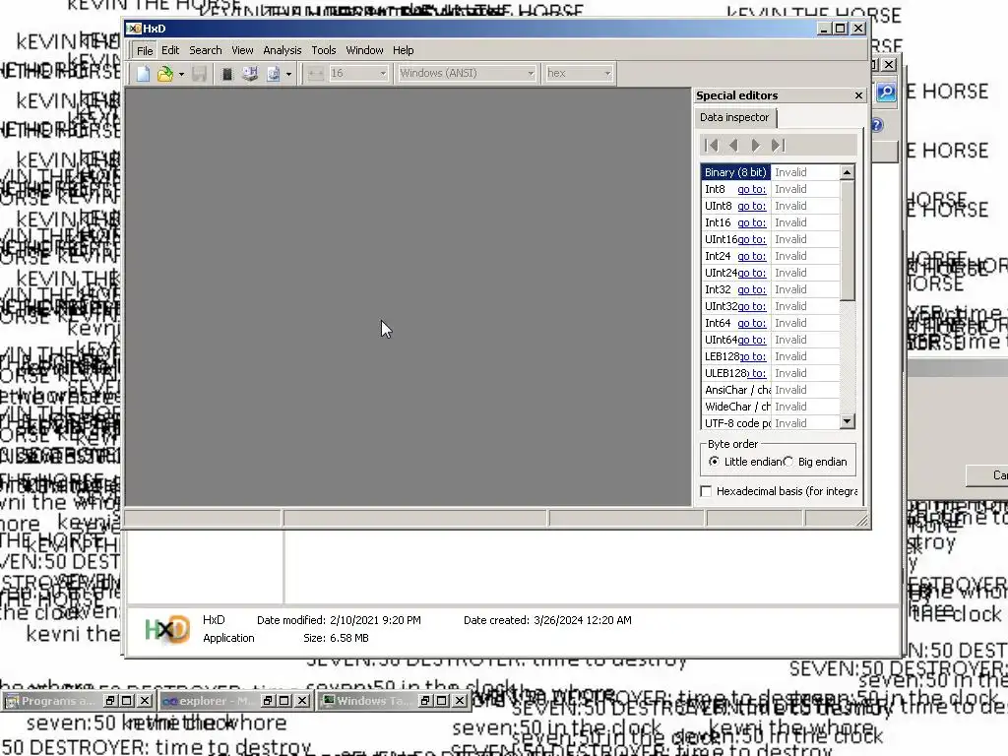Click the Int24 go to link
Screen dimensions: 1008x756
tap(751, 256)
